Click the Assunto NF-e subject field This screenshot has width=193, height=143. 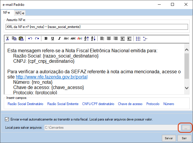[97, 27]
